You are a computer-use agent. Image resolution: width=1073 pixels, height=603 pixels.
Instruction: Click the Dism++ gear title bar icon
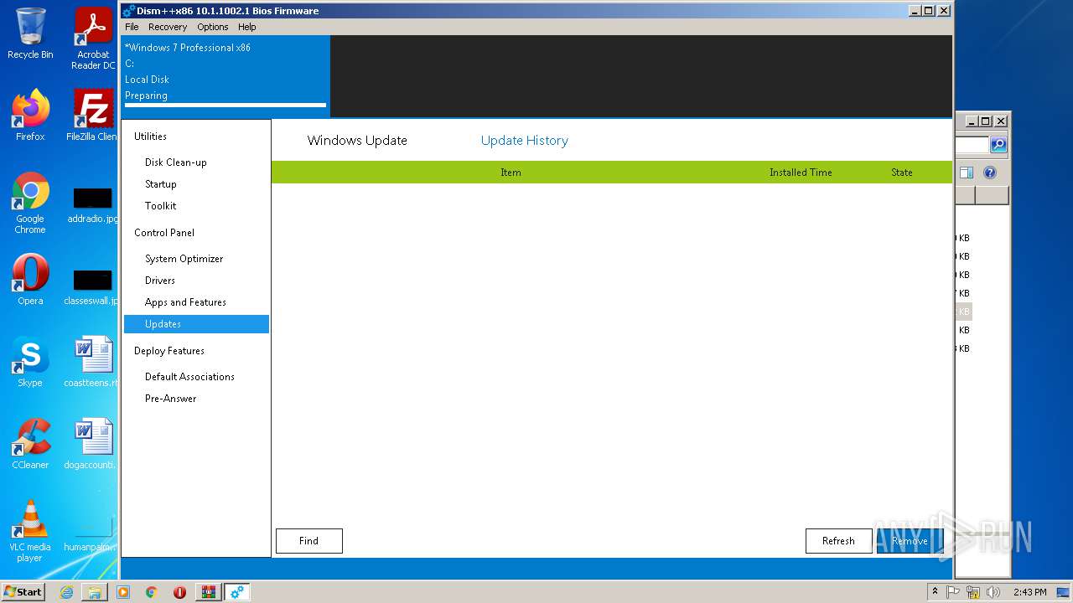point(128,11)
